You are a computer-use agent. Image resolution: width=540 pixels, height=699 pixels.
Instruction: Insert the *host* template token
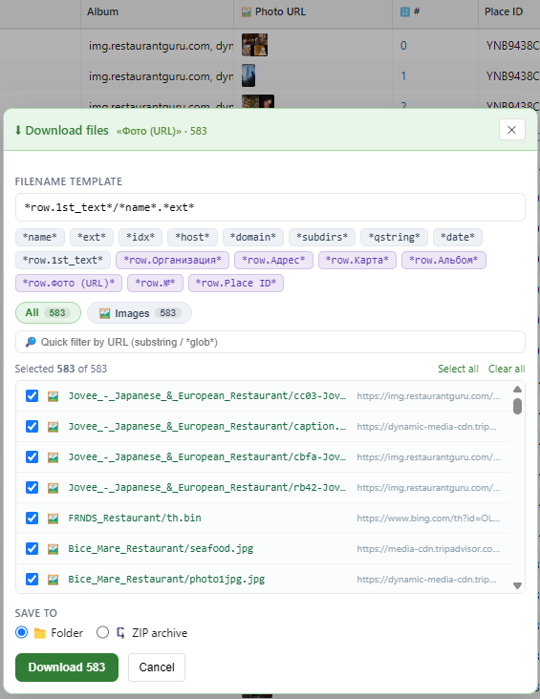coord(192,237)
